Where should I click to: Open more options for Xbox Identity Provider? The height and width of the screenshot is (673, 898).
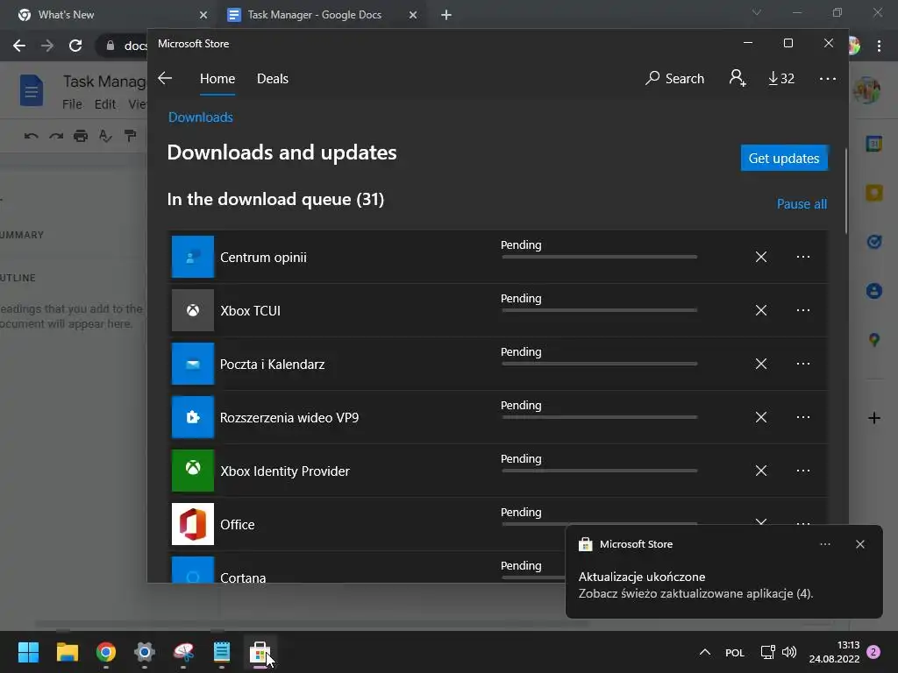pos(803,471)
